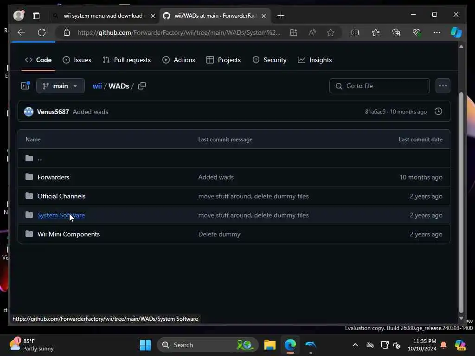The width and height of the screenshot is (475, 356).
Task: Open Venus5687 user profile link
Action: [53, 112]
